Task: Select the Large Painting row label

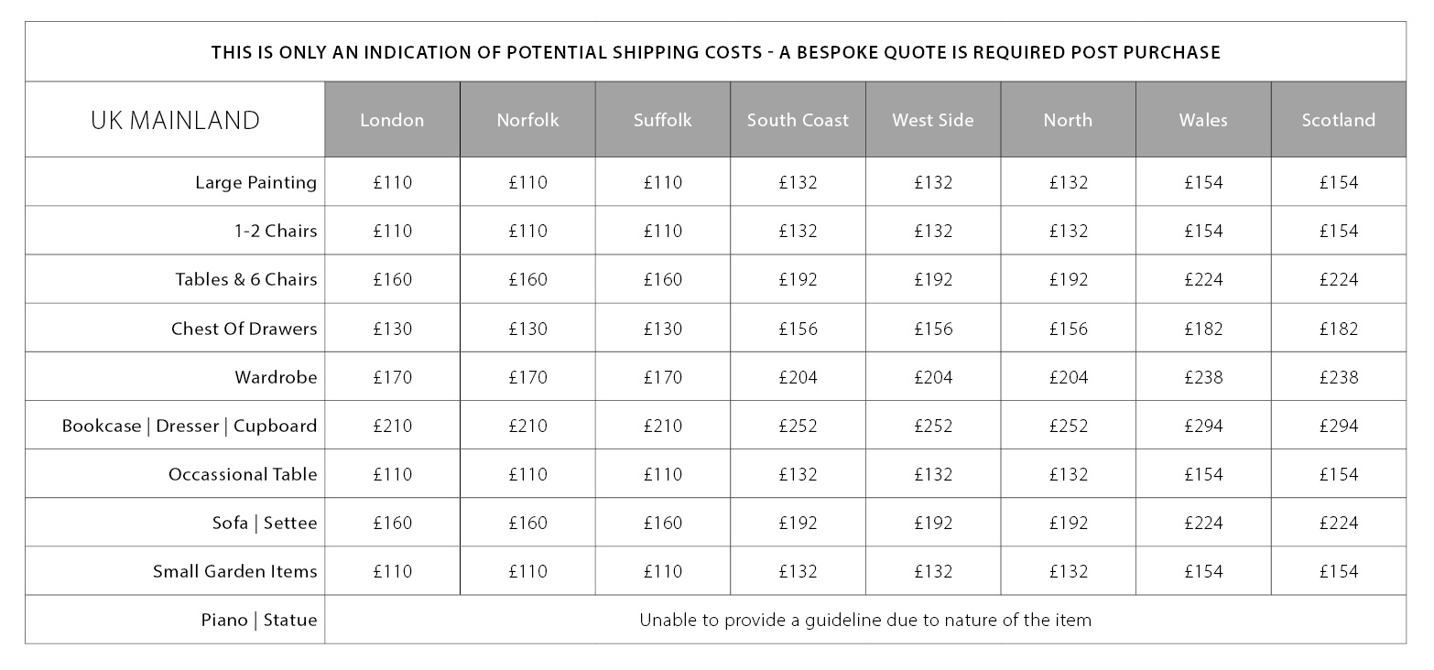Action: (255, 182)
